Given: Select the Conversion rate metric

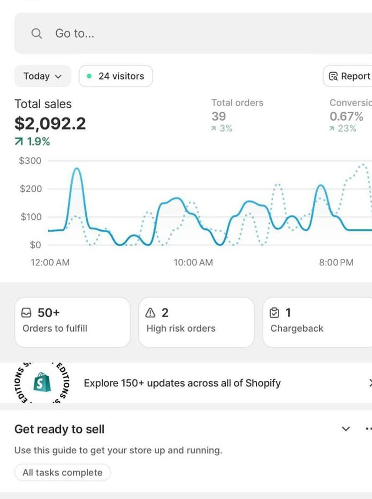Looking at the screenshot, I should pyautogui.click(x=350, y=115).
